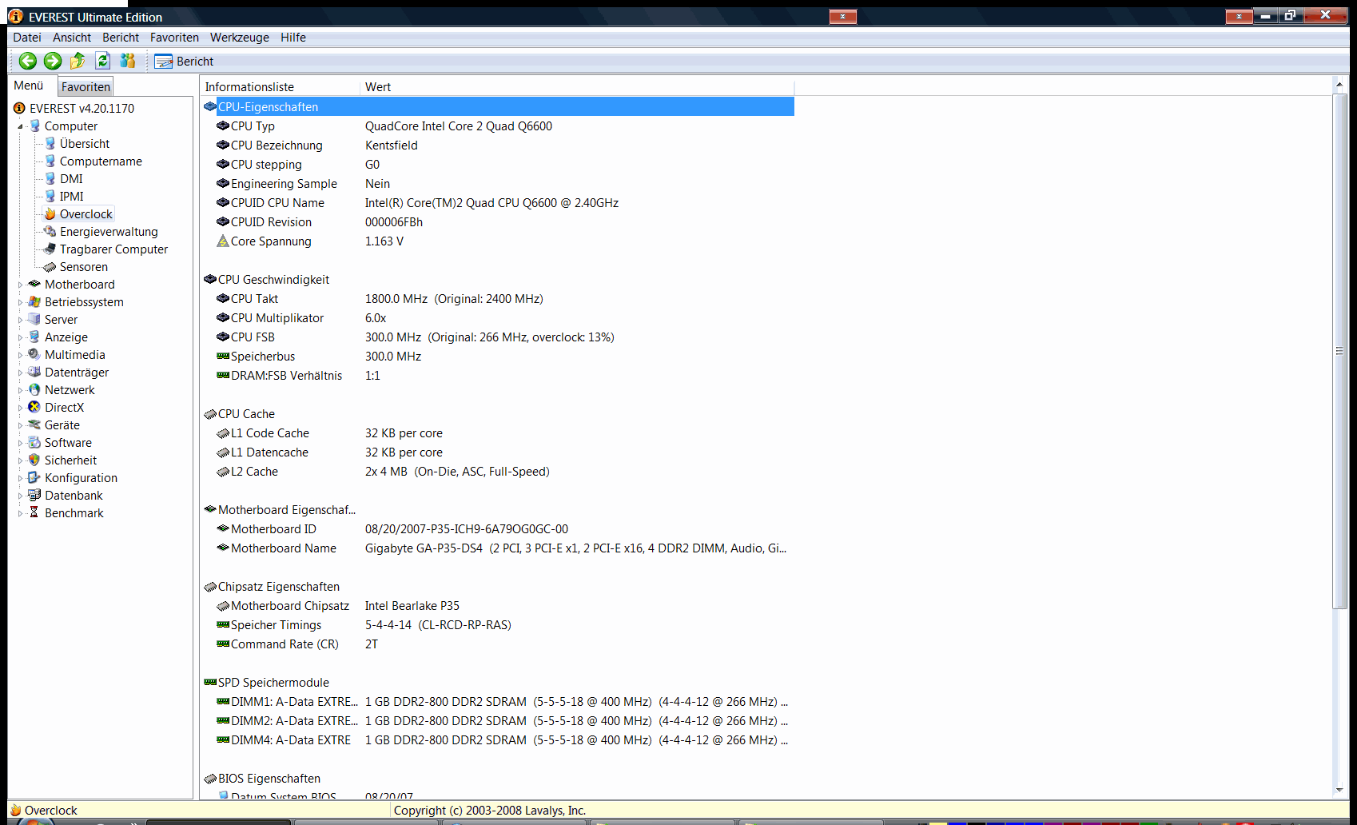Expand the Multimedia tree node

[20, 355]
